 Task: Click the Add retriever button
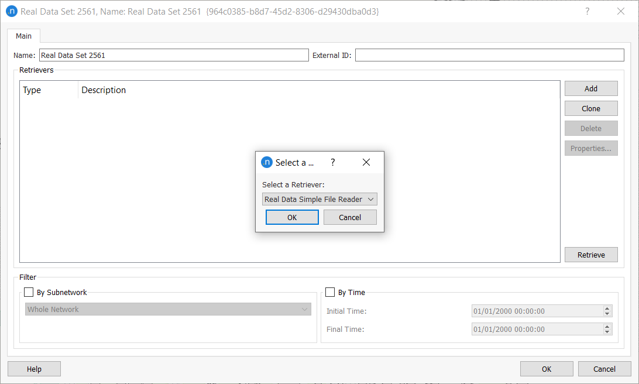pos(591,88)
